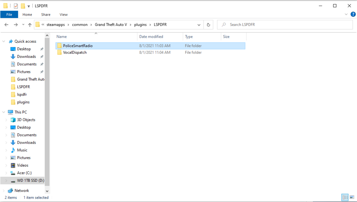Click the Properties quick toolbar icon
The image size is (357, 202).
[16, 6]
